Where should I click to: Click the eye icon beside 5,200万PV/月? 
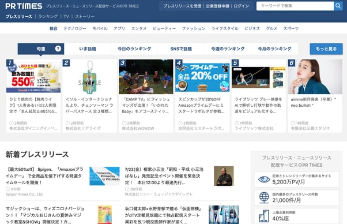264,179
